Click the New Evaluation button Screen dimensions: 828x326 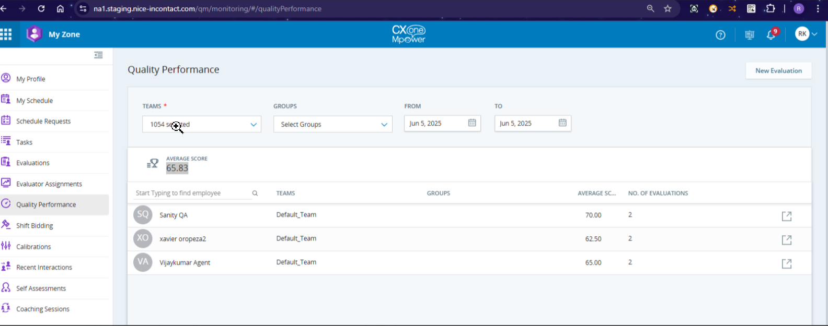click(x=778, y=71)
